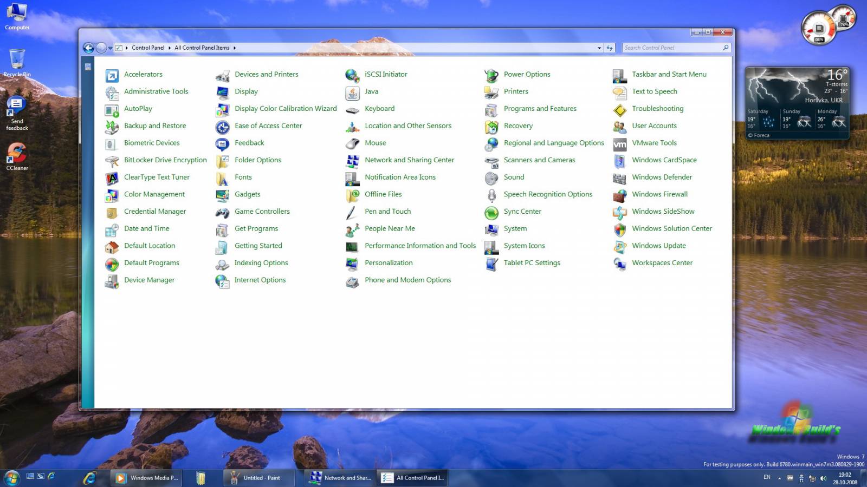This screenshot has height=487, width=867.
Task: Open the Game Controllers icon
Action: [222, 213]
